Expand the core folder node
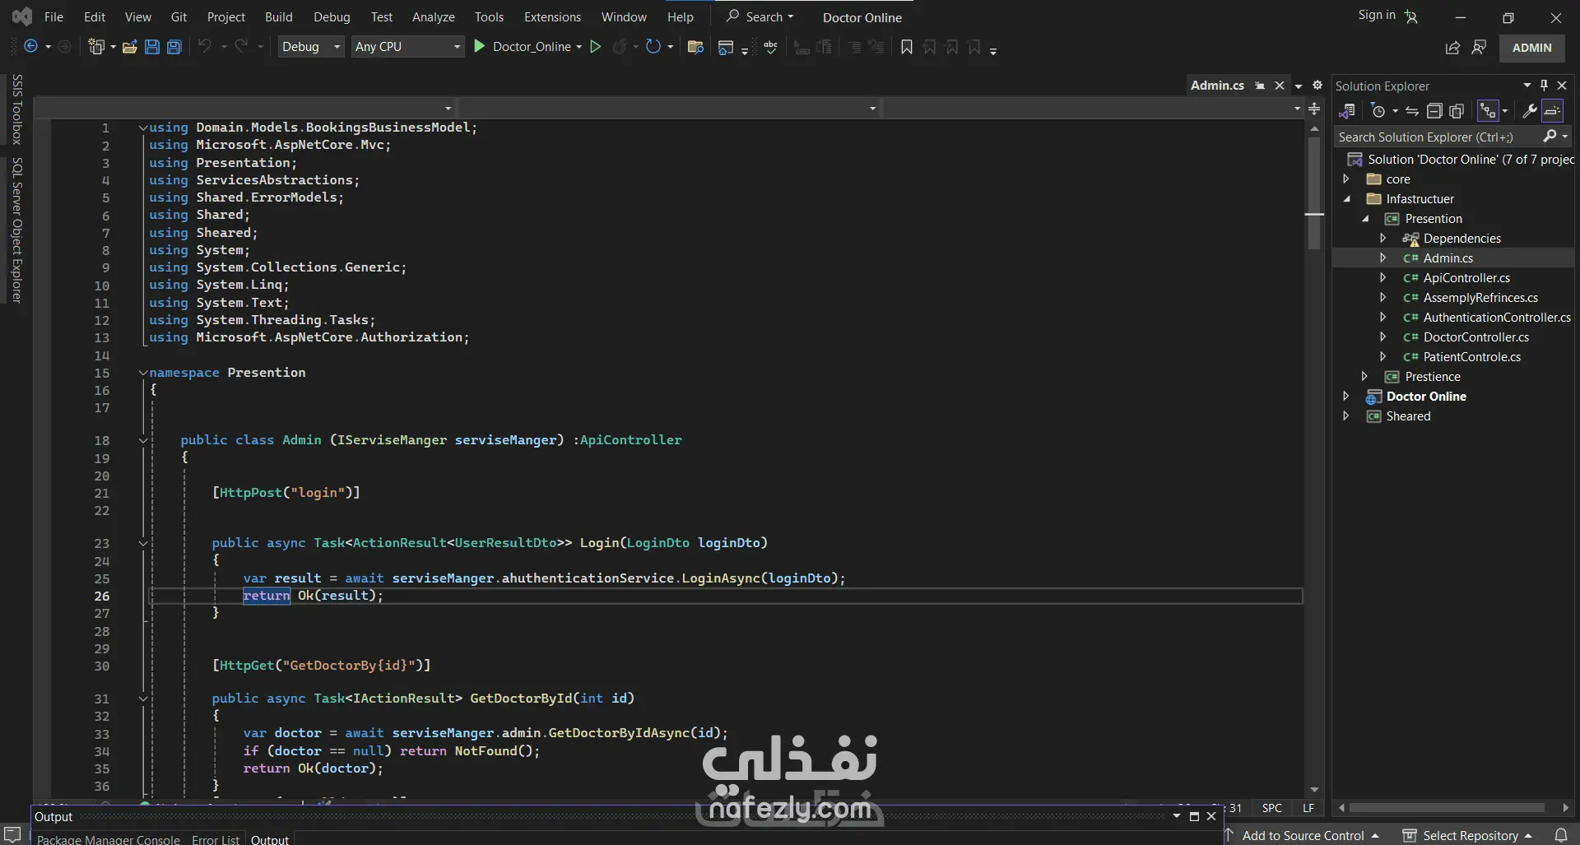The width and height of the screenshot is (1580, 845). (1346, 179)
